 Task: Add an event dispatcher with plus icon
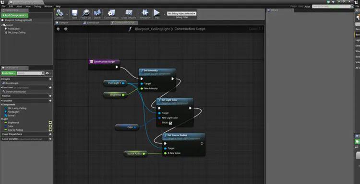(50, 134)
